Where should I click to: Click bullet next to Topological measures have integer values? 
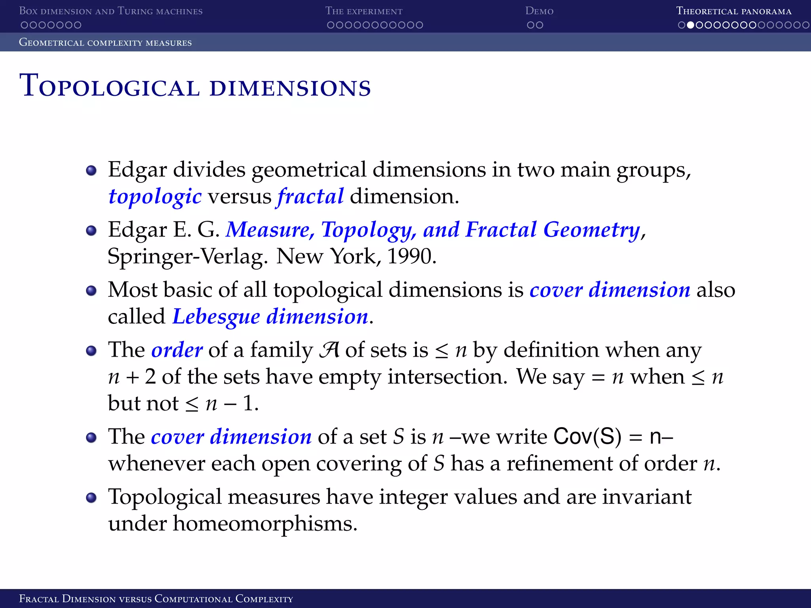pos(91,497)
